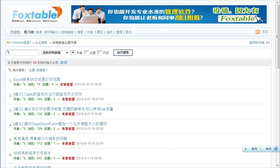Viewport: 280px width, 168px height.
Task: Open the Foxtable advertisement banner
Action: click(x=169, y=15)
